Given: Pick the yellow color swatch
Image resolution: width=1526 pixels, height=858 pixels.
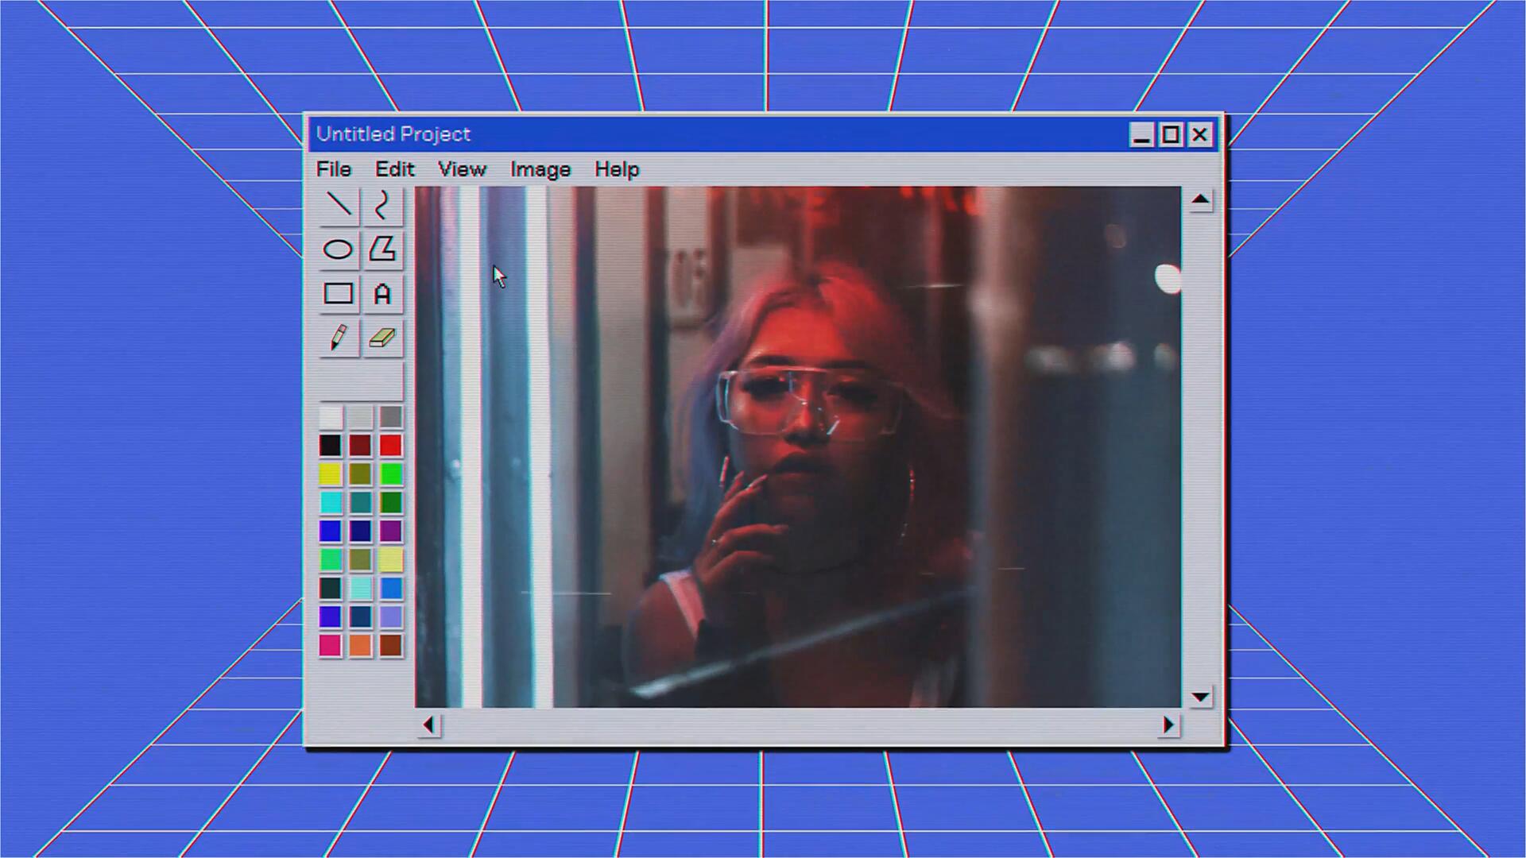Looking at the screenshot, I should [x=330, y=474].
